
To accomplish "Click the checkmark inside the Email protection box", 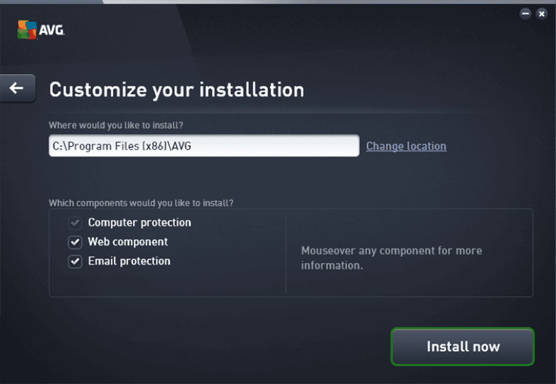I will (75, 261).
